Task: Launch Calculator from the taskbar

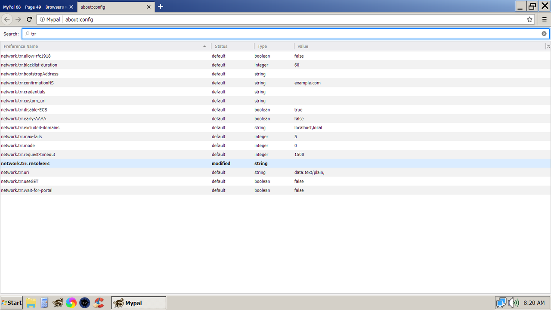Action: 44,303
